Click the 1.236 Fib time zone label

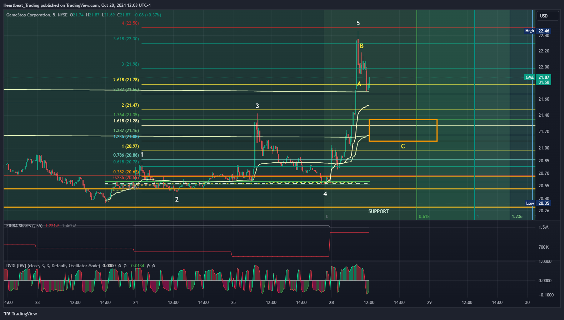point(517,217)
